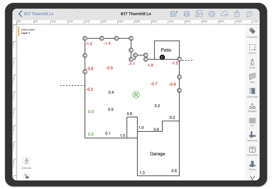Image resolution: width=272 pixels, height=189 pixels.
Task: Open the settings gear menu
Action: pyautogui.click(x=211, y=14)
